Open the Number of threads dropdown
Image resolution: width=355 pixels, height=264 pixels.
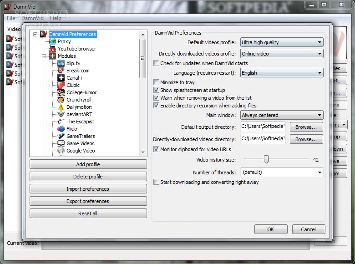click(282, 173)
